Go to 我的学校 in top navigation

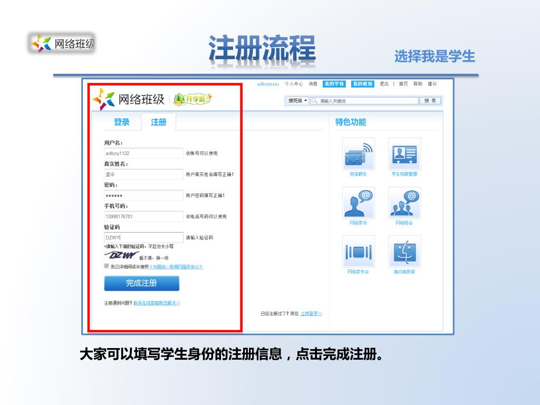pyautogui.click(x=334, y=84)
